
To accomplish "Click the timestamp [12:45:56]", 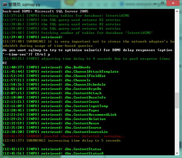I will [x=13, y=153].
